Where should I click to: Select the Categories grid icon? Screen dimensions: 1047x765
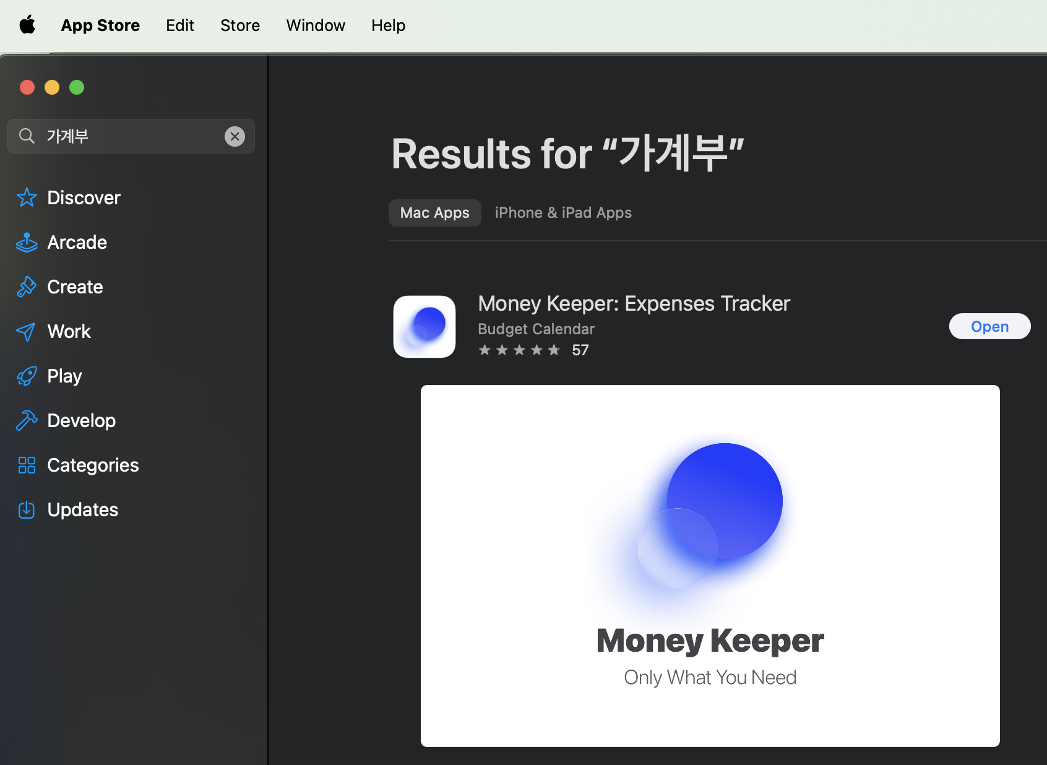point(27,465)
